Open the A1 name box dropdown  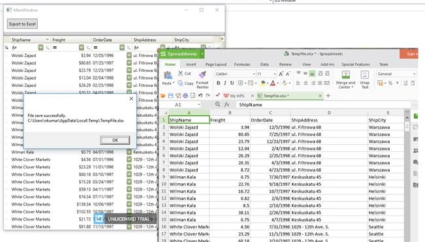point(198,105)
